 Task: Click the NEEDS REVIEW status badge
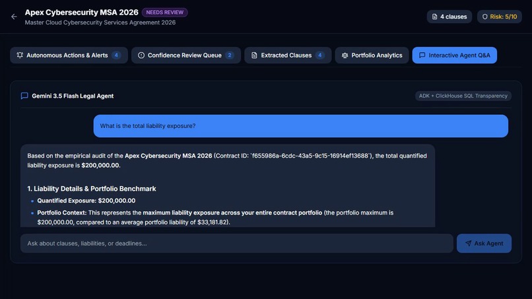[x=164, y=13]
